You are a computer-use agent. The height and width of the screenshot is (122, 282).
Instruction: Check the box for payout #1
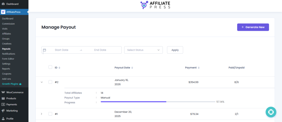(x=50, y=114)
